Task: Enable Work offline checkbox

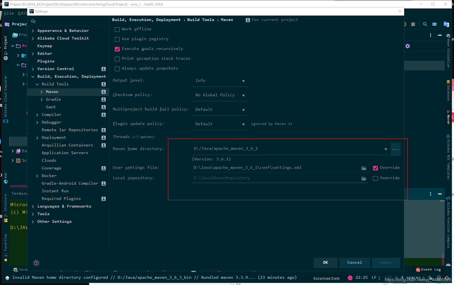Action: point(117,29)
